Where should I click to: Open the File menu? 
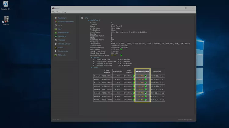click(53, 12)
